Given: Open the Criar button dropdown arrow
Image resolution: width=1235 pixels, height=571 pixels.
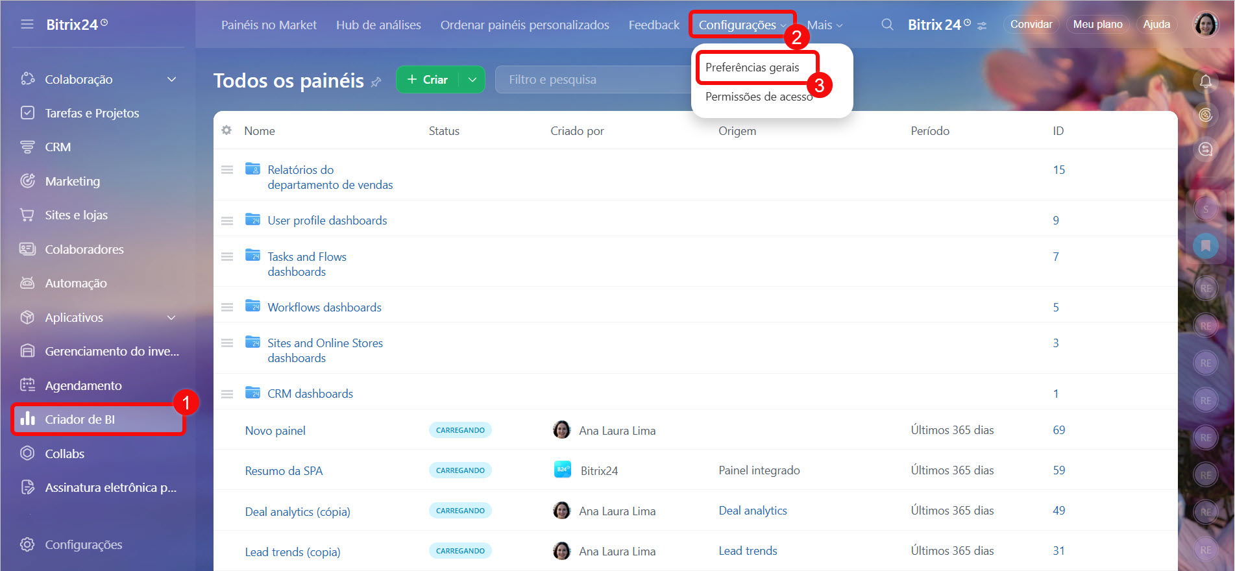Looking at the screenshot, I should click(x=472, y=80).
